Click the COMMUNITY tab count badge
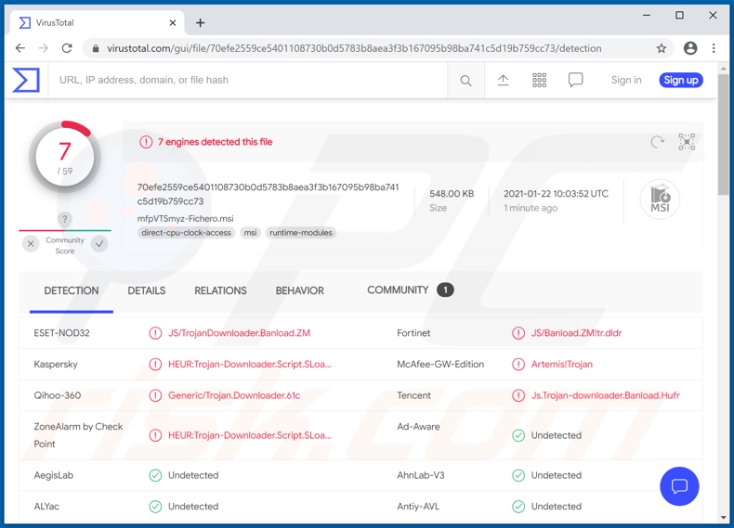The width and height of the screenshot is (734, 528). click(445, 290)
